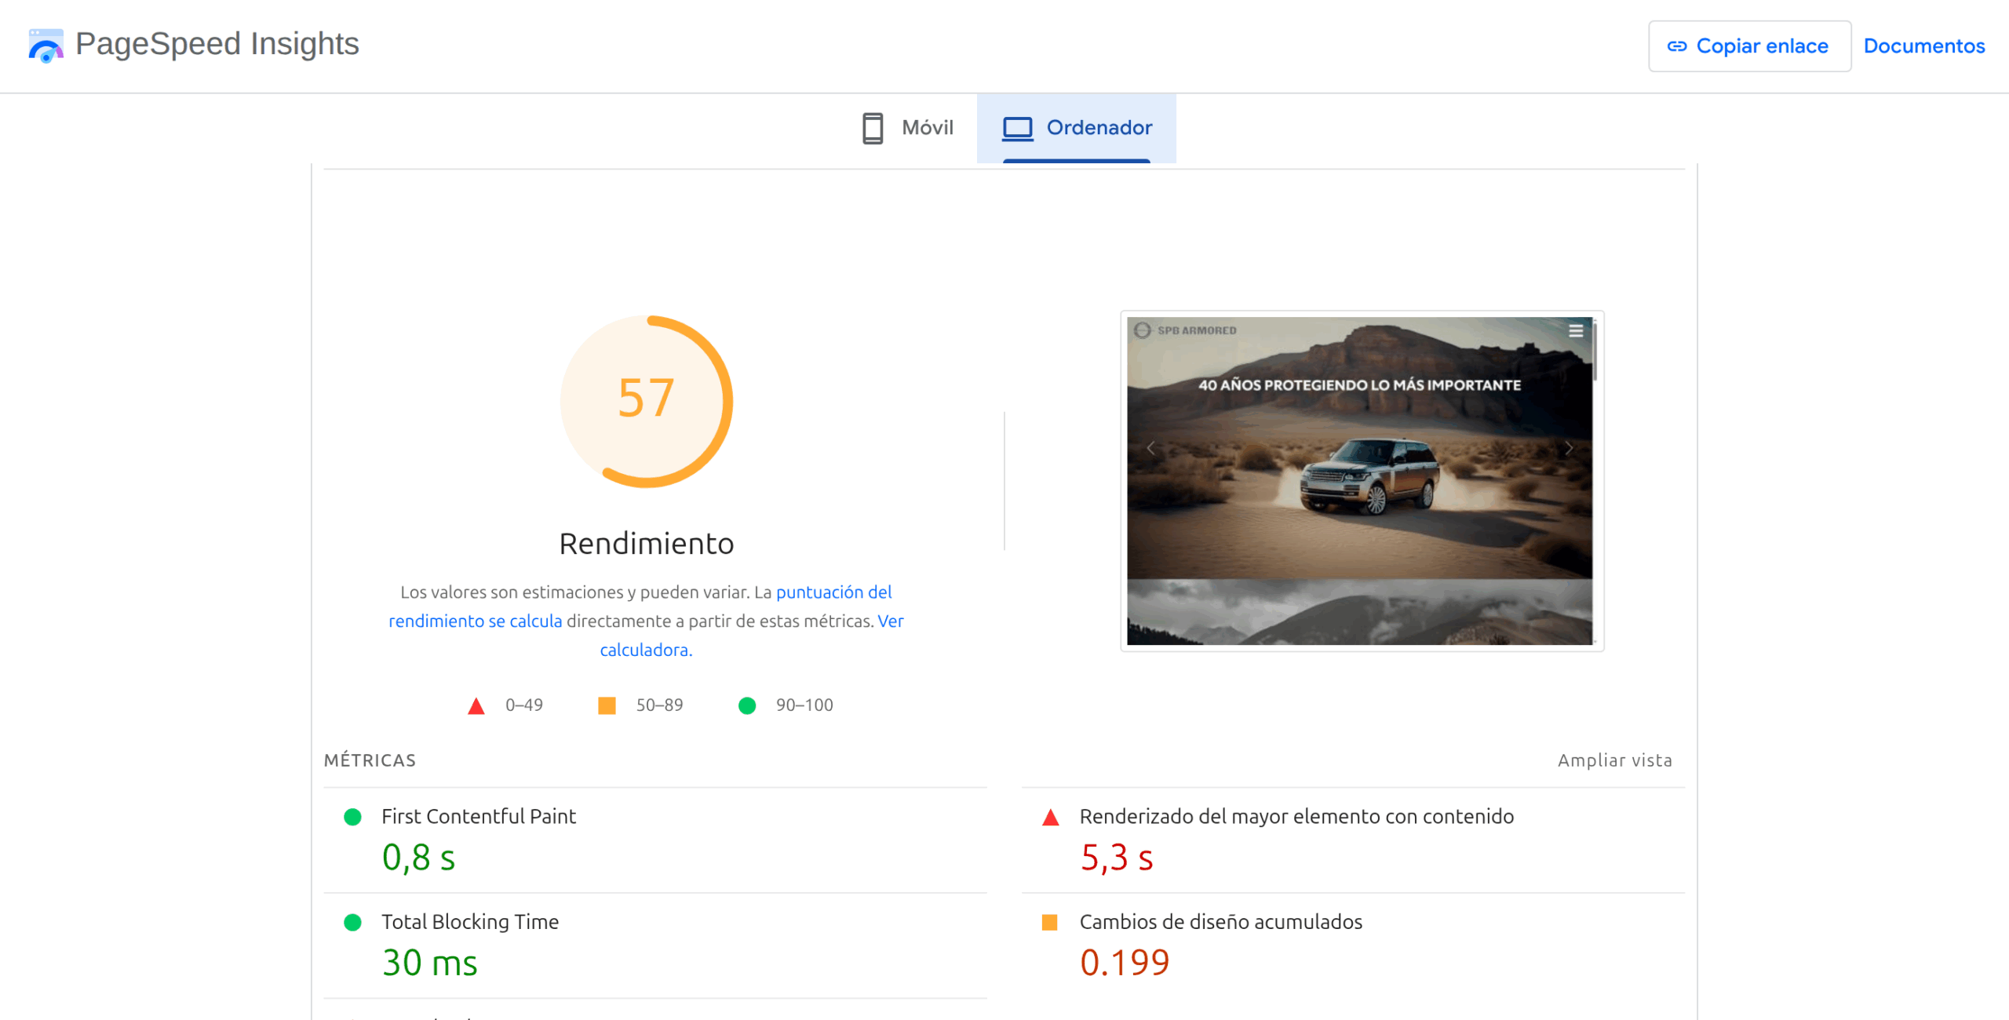Click the mobile phone icon in Móvil tab
The height and width of the screenshot is (1020, 2009).
pos(873,128)
